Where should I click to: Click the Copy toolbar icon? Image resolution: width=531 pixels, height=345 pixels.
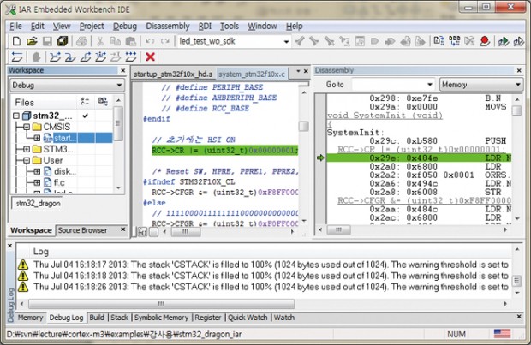click(115, 41)
